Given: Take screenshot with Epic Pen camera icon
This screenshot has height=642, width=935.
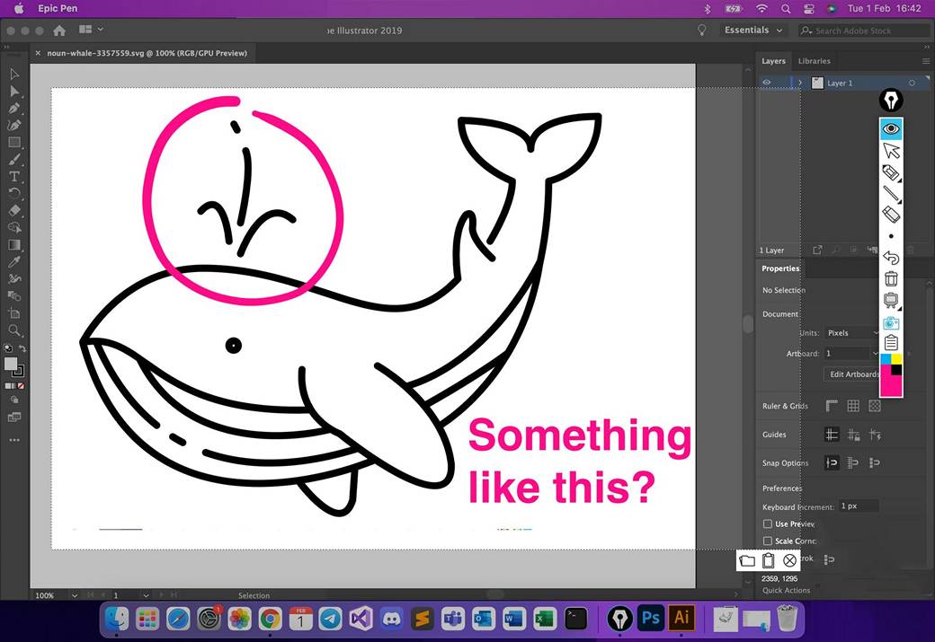Looking at the screenshot, I should click(x=891, y=322).
